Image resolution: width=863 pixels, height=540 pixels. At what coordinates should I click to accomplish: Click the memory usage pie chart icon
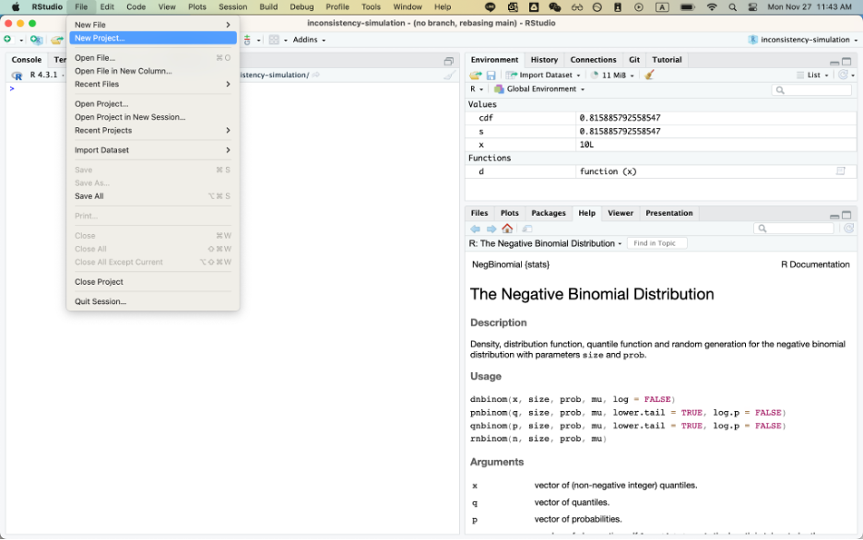(595, 75)
